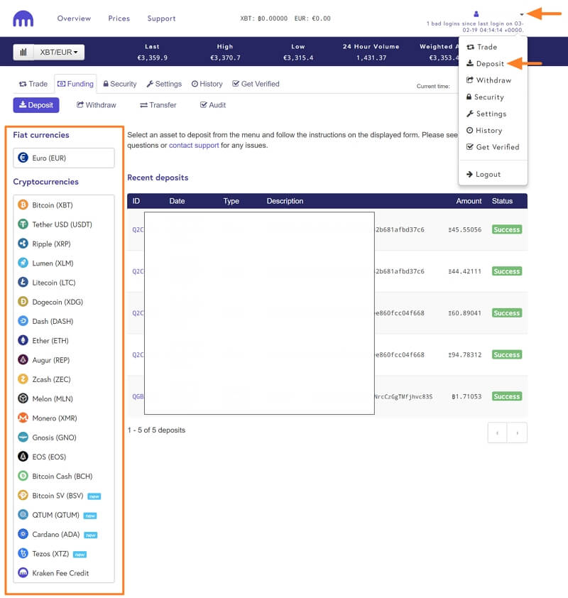
Task: Click the QTUM coin icon
Action: 23,515
